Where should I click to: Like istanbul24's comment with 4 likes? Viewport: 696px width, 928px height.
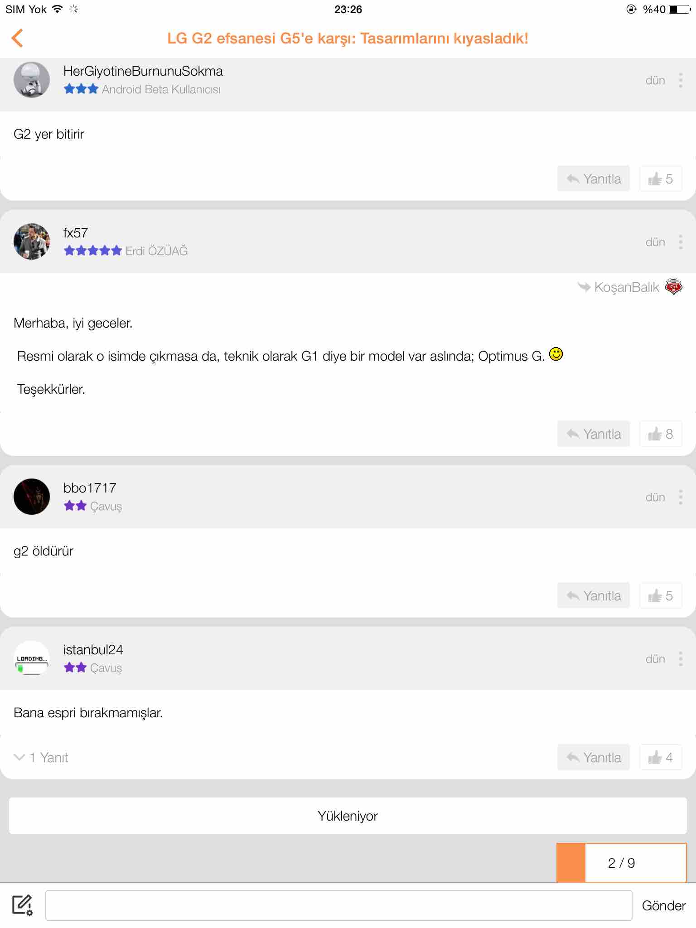[x=661, y=757]
